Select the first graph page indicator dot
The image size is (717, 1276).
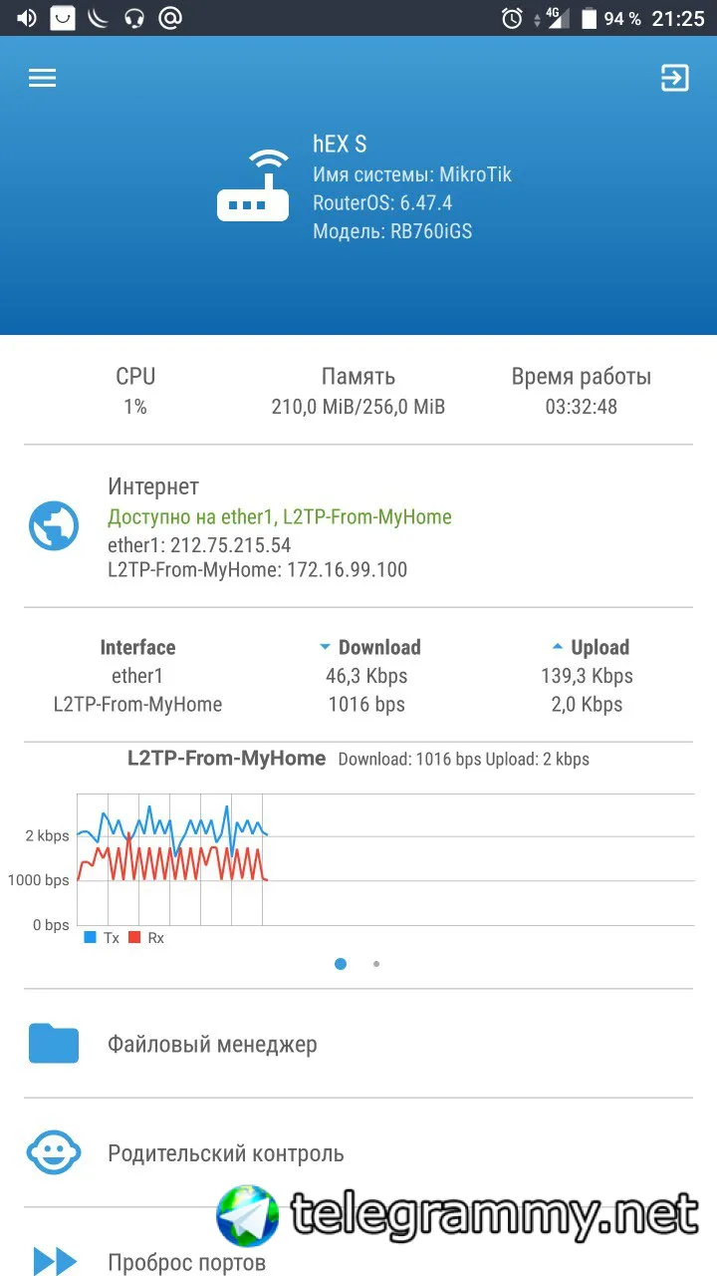click(341, 964)
